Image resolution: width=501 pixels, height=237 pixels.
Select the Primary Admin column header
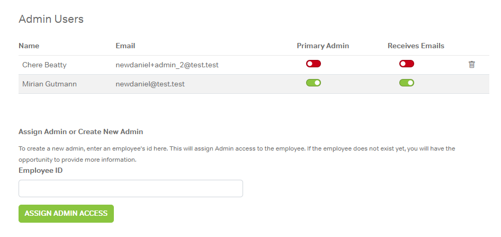click(x=323, y=46)
